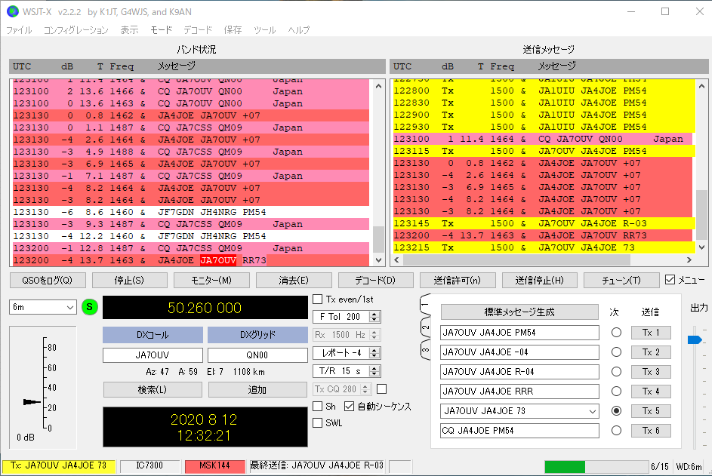Enable the SWL checkbox
Image resolution: width=718 pixels, height=476 pixels.
(317, 423)
